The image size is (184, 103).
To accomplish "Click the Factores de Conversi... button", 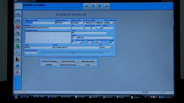I will coord(68,65).
